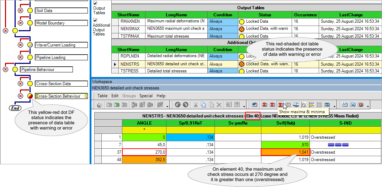Open the Special menu

point(146,96)
